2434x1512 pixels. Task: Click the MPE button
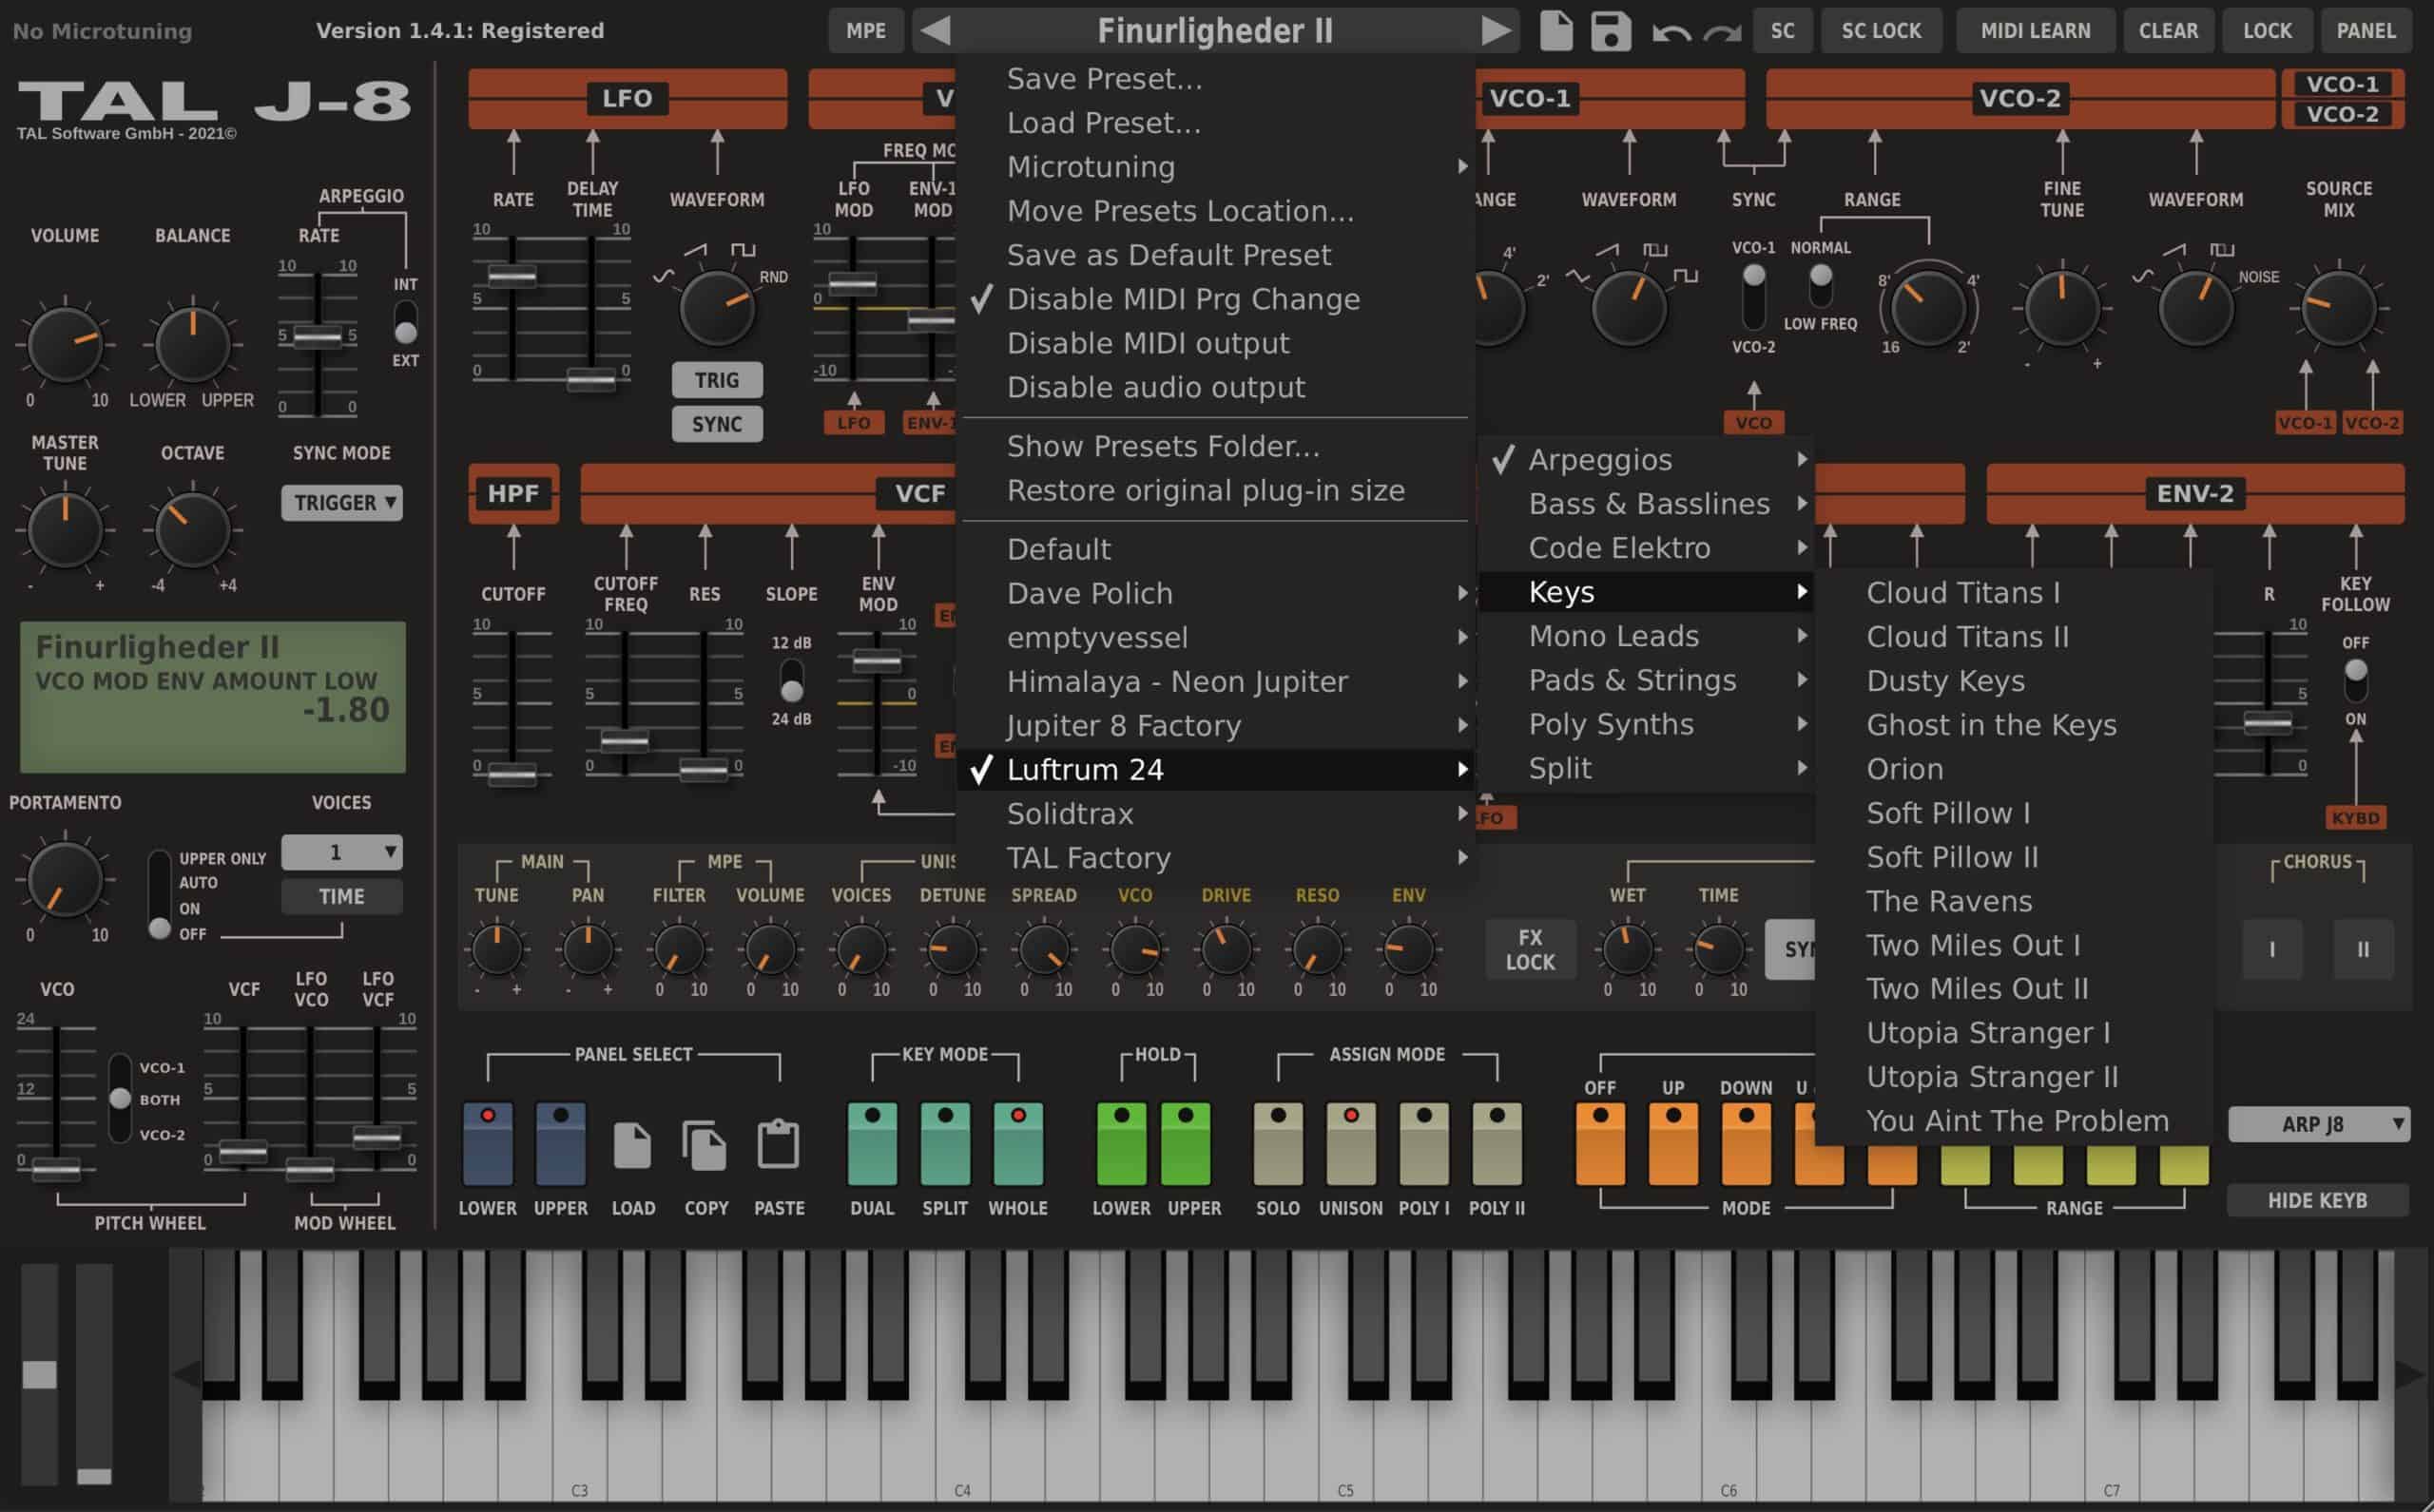tap(865, 30)
